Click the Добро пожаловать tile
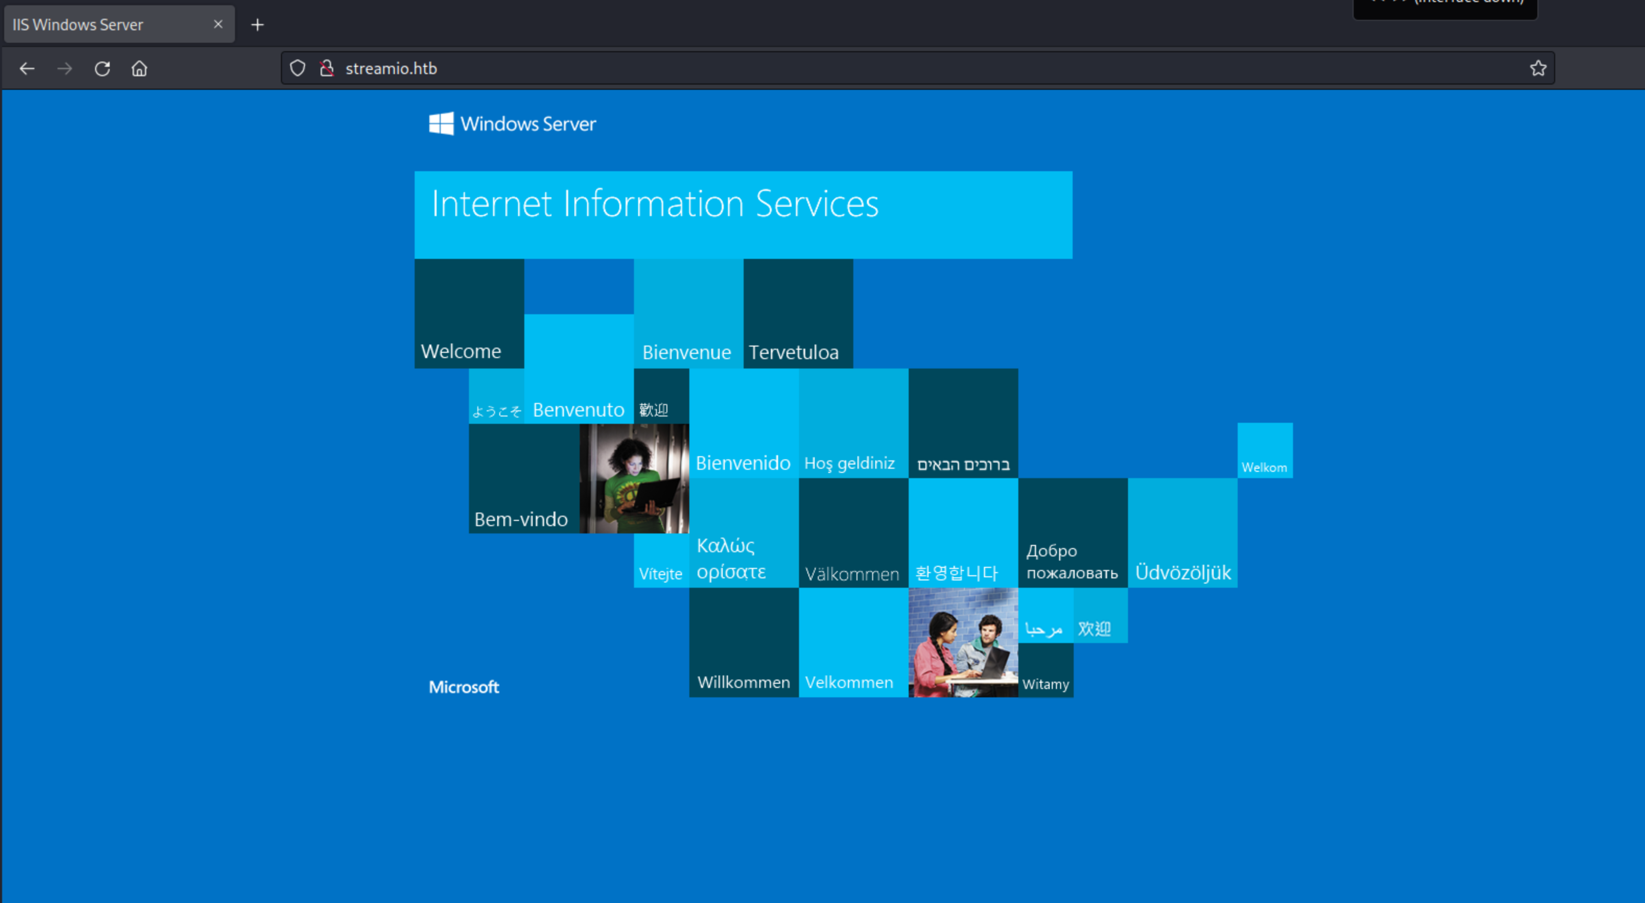This screenshot has height=903, width=1645. coord(1074,533)
